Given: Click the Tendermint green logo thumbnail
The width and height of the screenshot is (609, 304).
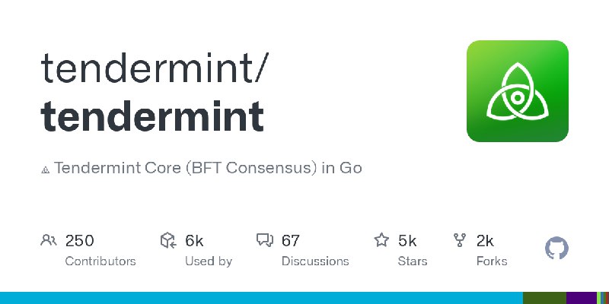Looking at the screenshot, I should pos(517,91).
